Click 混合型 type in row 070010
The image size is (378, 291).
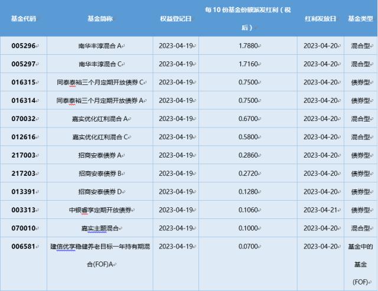(360, 228)
